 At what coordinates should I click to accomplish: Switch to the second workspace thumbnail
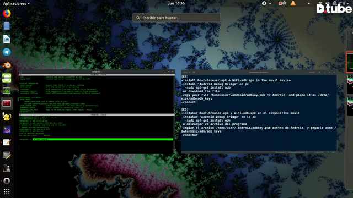point(350,84)
